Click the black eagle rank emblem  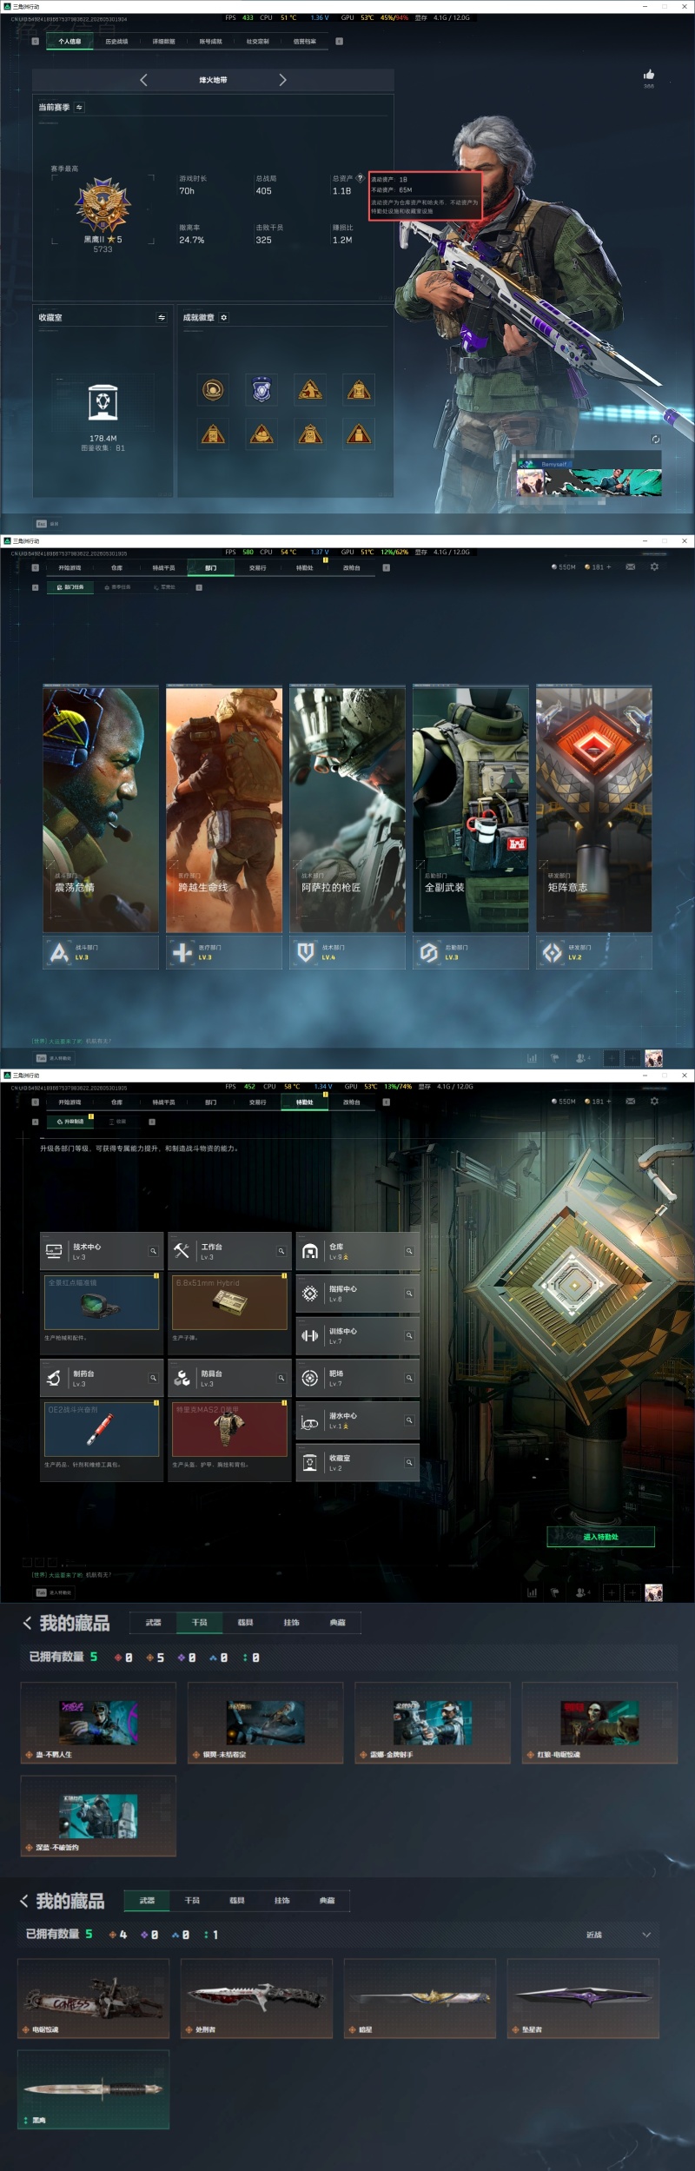pos(103,205)
